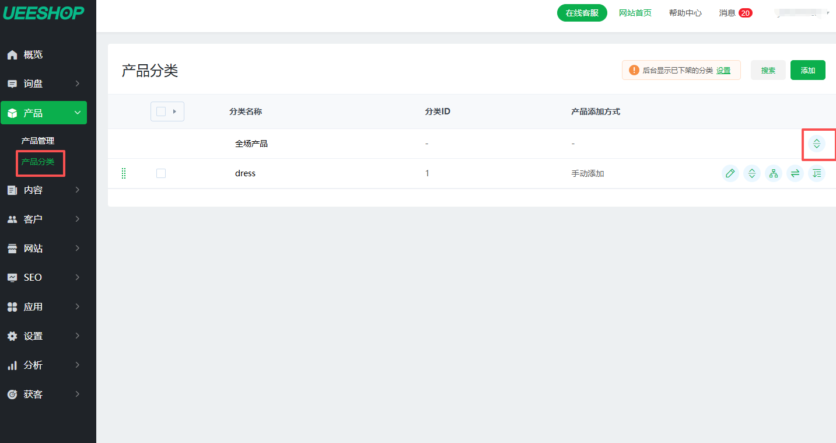Viewport: 836px width, 443px height.
Task: Click the up-down arrows icon in dress row
Action: coord(752,173)
